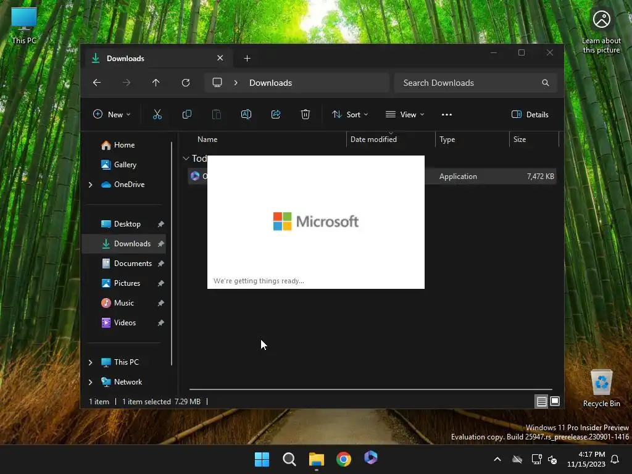Expand OneDrive in the sidebar
Viewport: 632px width, 474px height.
pyautogui.click(x=90, y=185)
